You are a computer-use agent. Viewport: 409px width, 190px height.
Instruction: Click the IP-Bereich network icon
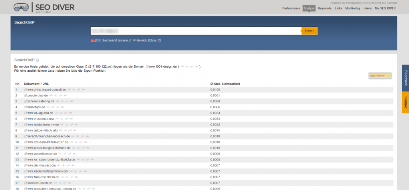pyautogui.click(x=131, y=41)
